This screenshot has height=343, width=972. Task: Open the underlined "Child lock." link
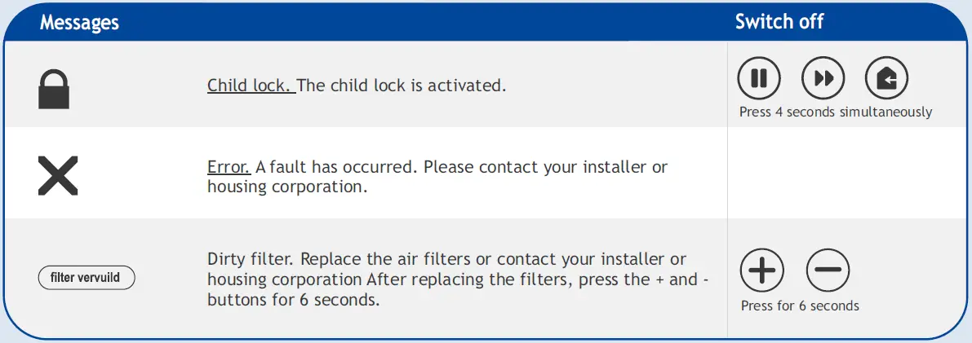[x=251, y=86]
